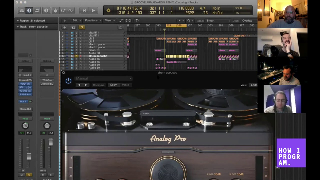Open the Manual preset dropdown
The height and width of the screenshot is (180, 320).
[103, 78]
